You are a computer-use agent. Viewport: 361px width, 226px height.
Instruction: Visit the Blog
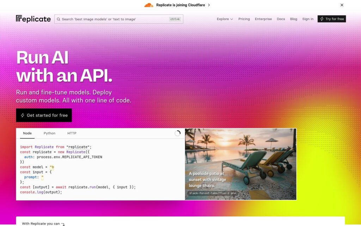(x=294, y=19)
